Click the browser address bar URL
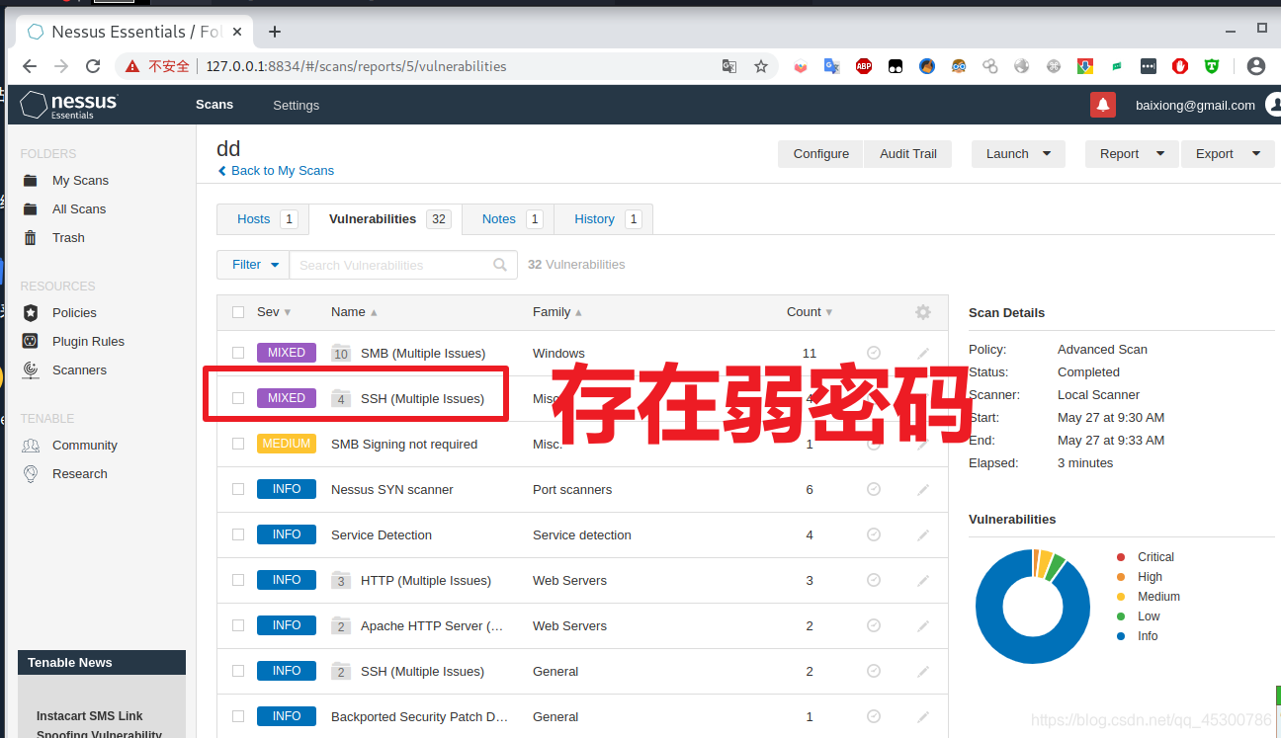Image resolution: width=1281 pixels, height=738 pixels. coord(356,66)
